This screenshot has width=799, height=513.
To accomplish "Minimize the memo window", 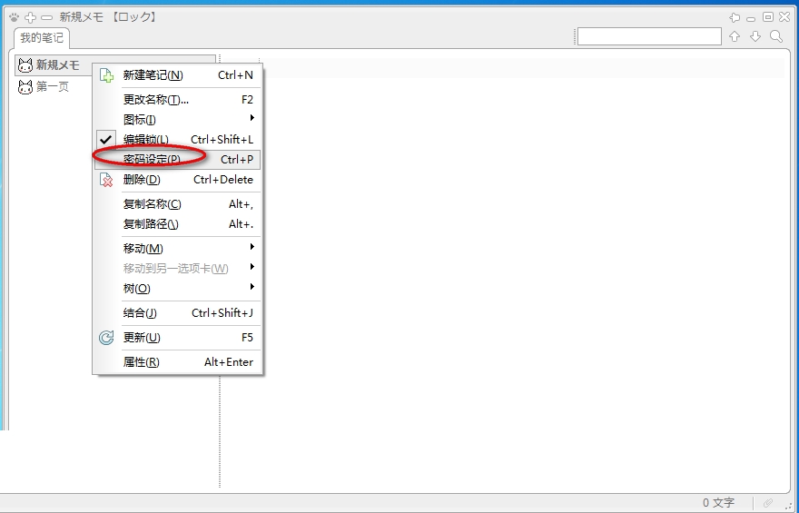I will [751, 18].
